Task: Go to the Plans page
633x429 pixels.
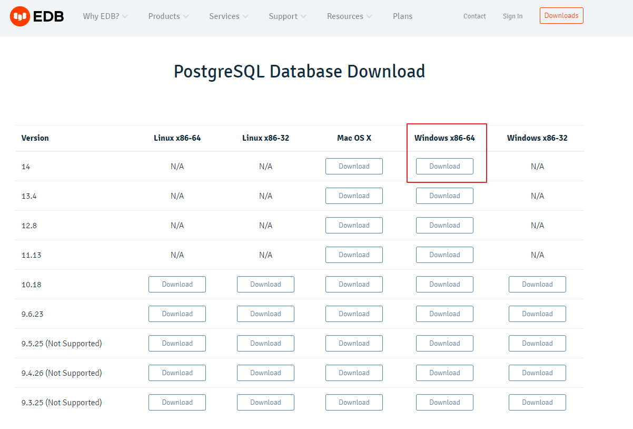Action: (403, 16)
